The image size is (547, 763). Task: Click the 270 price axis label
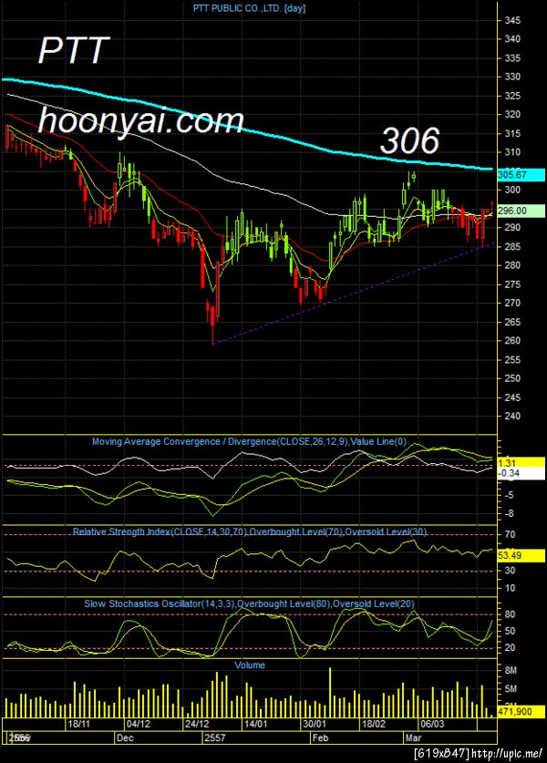coord(512,304)
